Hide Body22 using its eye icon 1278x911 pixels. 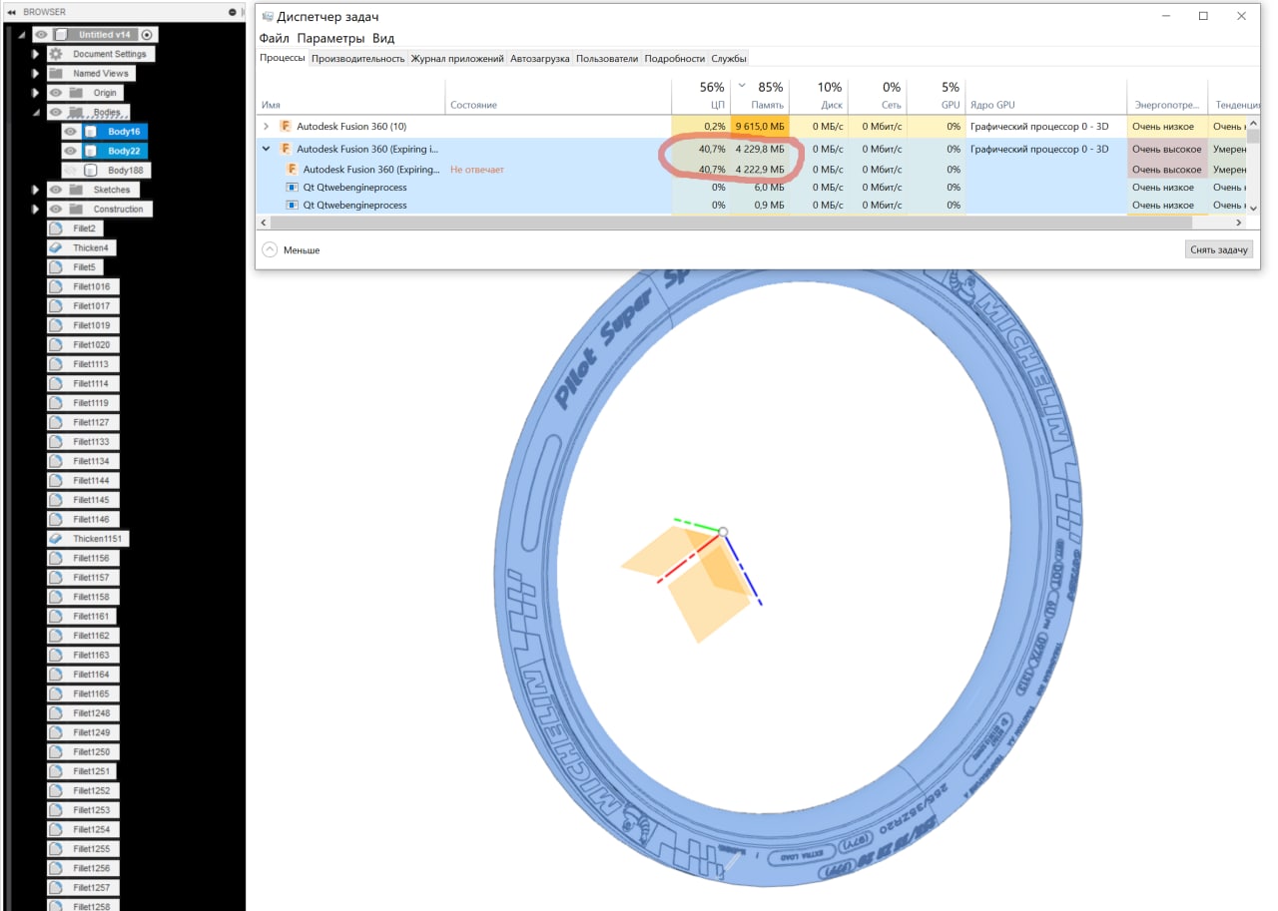70,151
